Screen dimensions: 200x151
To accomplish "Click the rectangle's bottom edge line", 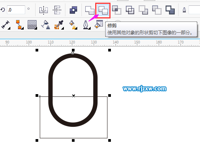I will (x=73, y=138).
